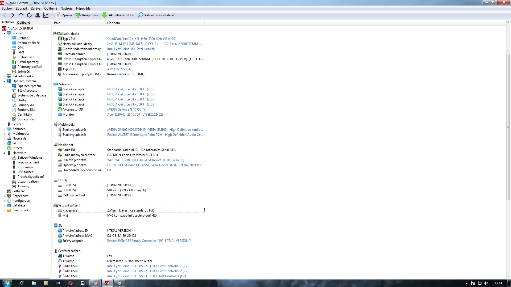Select USB zařízení in Hardware tree
This screenshot has width=511, height=287.
coord(26,172)
